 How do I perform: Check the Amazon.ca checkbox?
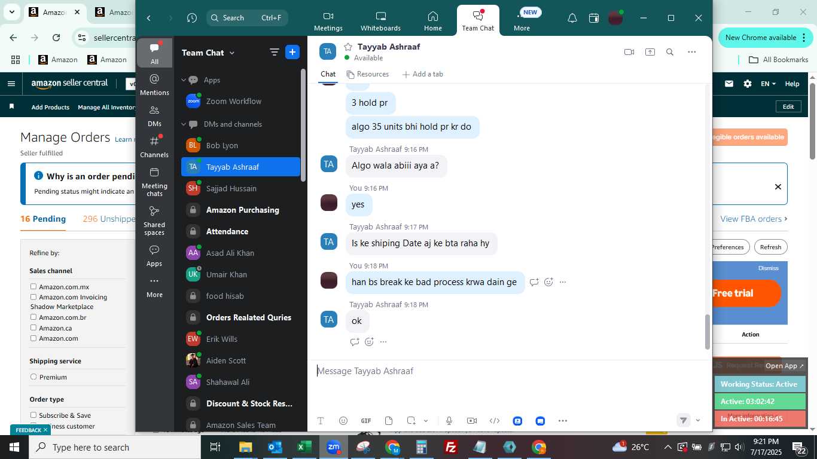click(33, 328)
